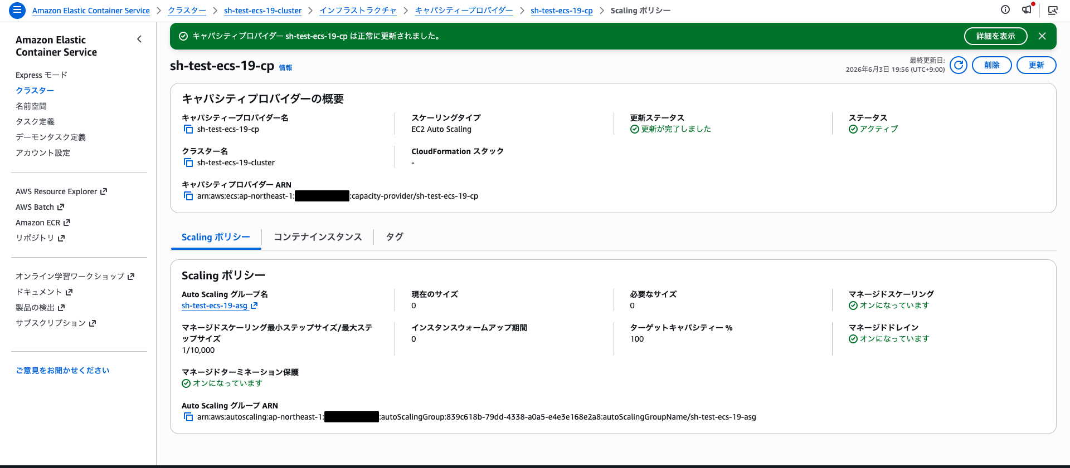Open AWS Resource Explorer external link
Image resolution: width=1070 pixels, height=468 pixels.
click(61, 191)
